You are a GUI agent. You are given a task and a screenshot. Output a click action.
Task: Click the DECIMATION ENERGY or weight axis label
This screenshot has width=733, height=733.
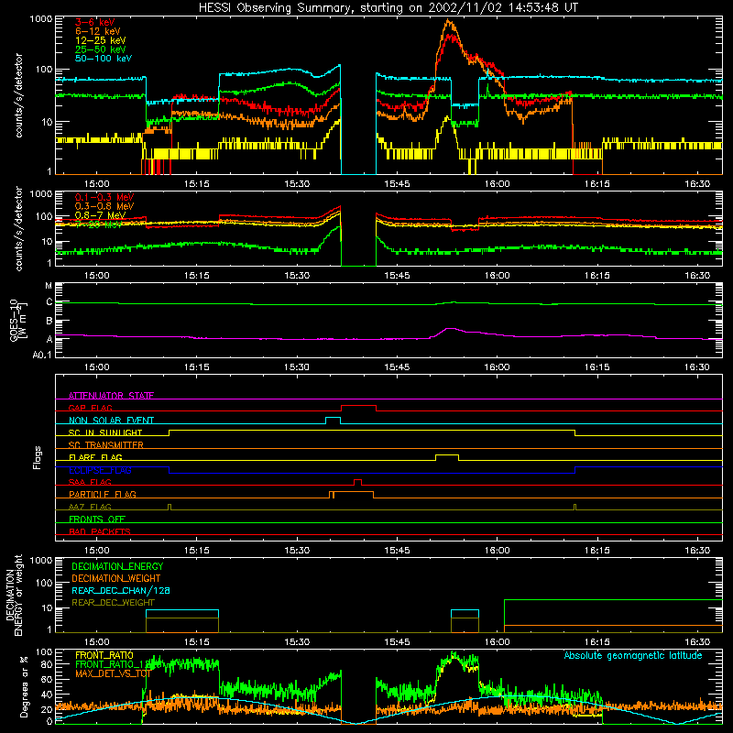pyautogui.click(x=14, y=595)
